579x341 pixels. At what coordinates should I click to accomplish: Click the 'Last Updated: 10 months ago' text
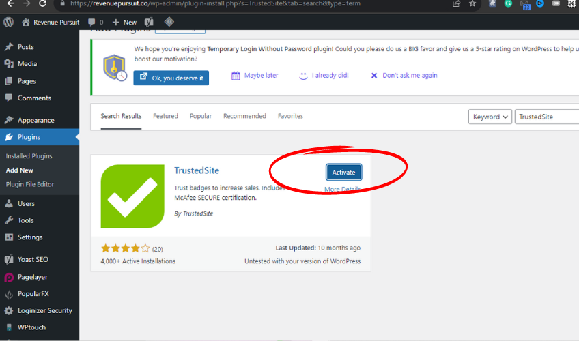pos(318,248)
